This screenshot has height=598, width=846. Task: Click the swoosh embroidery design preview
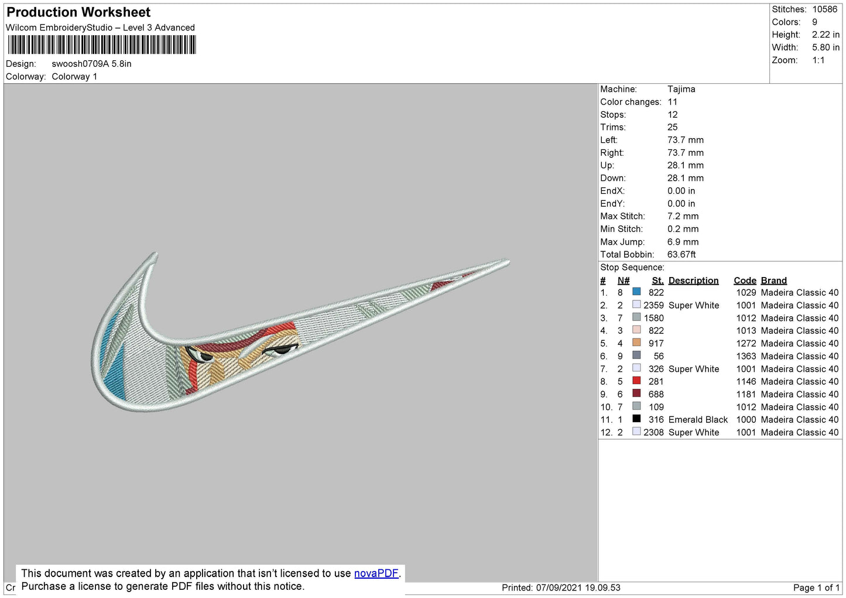tap(300, 332)
